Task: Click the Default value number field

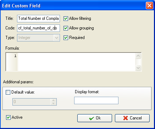Action: [x=32, y=102]
